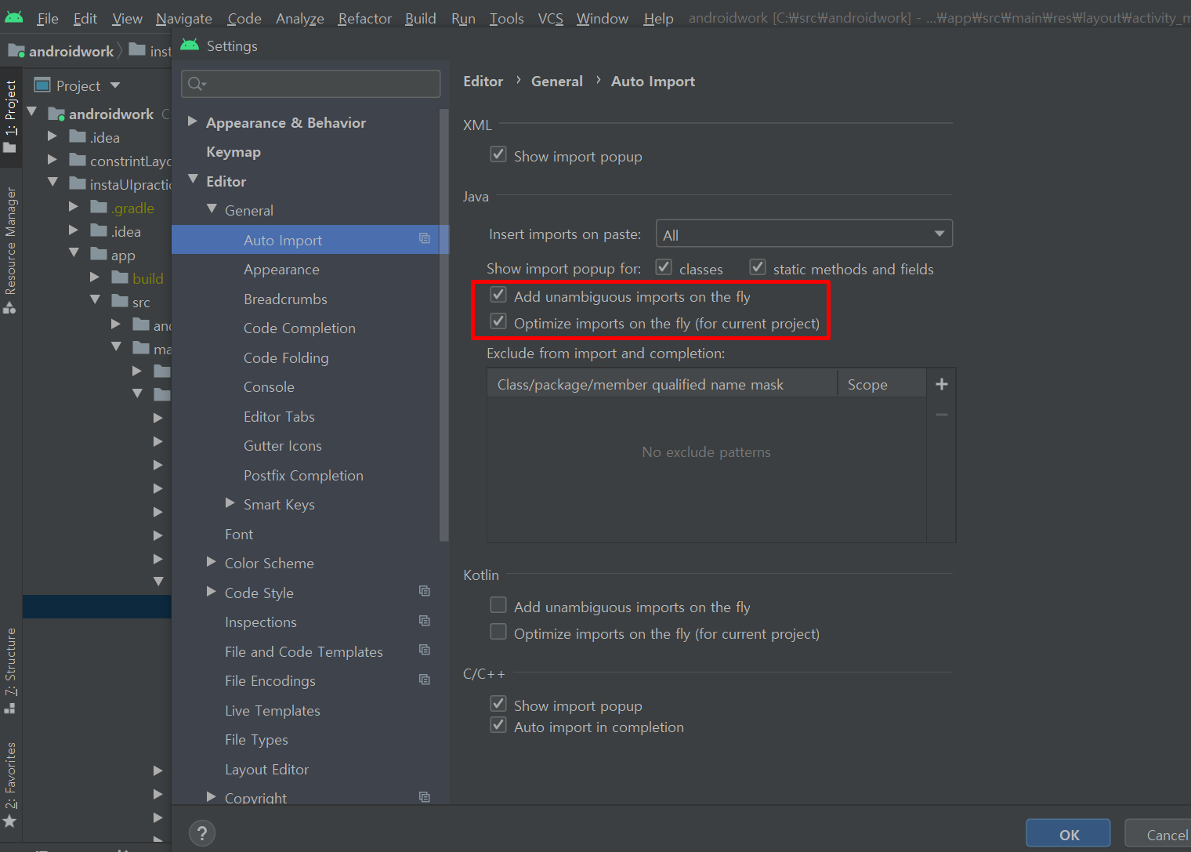Click per-project copy icon beside Inspections
The height and width of the screenshot is (852, 1191).
click(425, 621)
